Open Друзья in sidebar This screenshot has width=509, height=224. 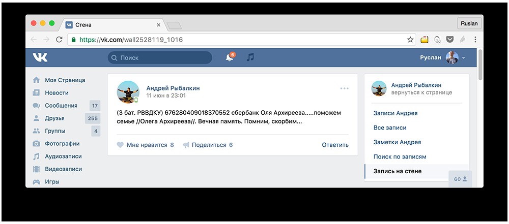point(54,118)
